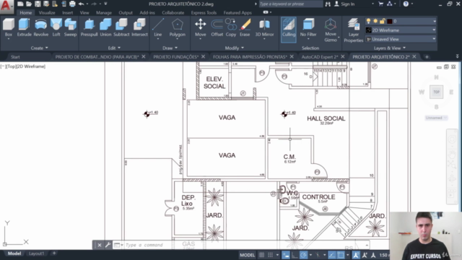
Task: Toggle snap mode in status bar
Action: (x=270, y=255)
